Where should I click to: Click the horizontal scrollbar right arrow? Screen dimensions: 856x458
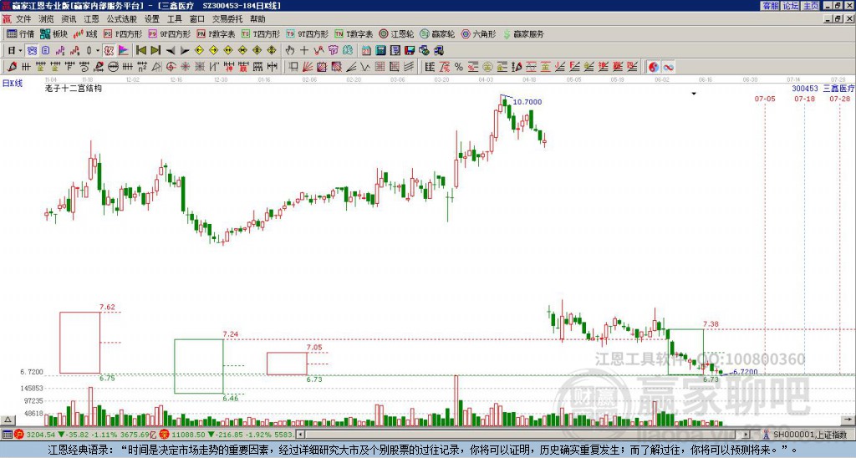point(746,435)
